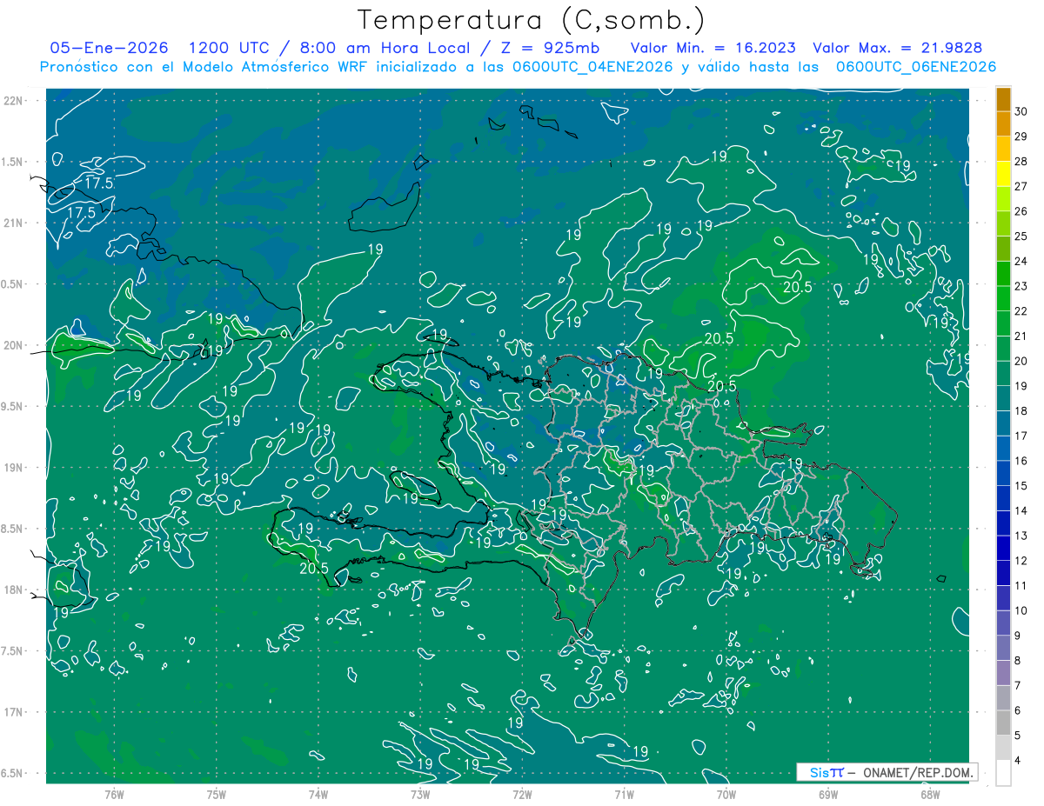Screen dimensions: 1044x806
Task: Pick the blue swatch between 14 and 15
Action: [x=1003, y=498]
